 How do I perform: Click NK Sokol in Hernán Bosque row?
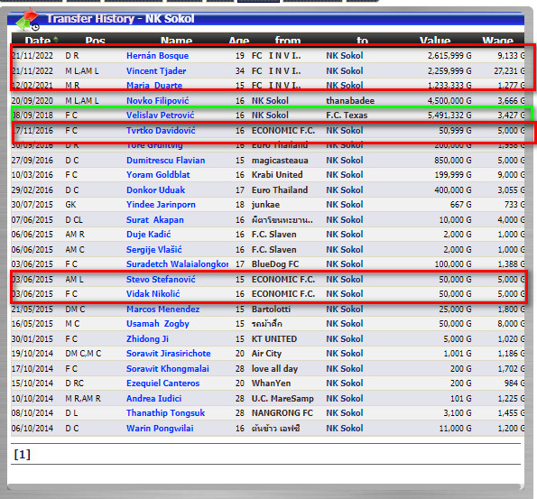[x=345, y=55]
